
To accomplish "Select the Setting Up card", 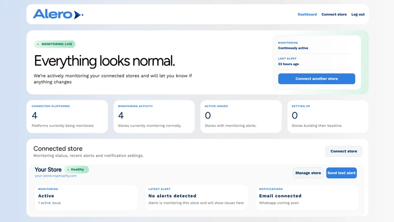I will click(328, 116).
